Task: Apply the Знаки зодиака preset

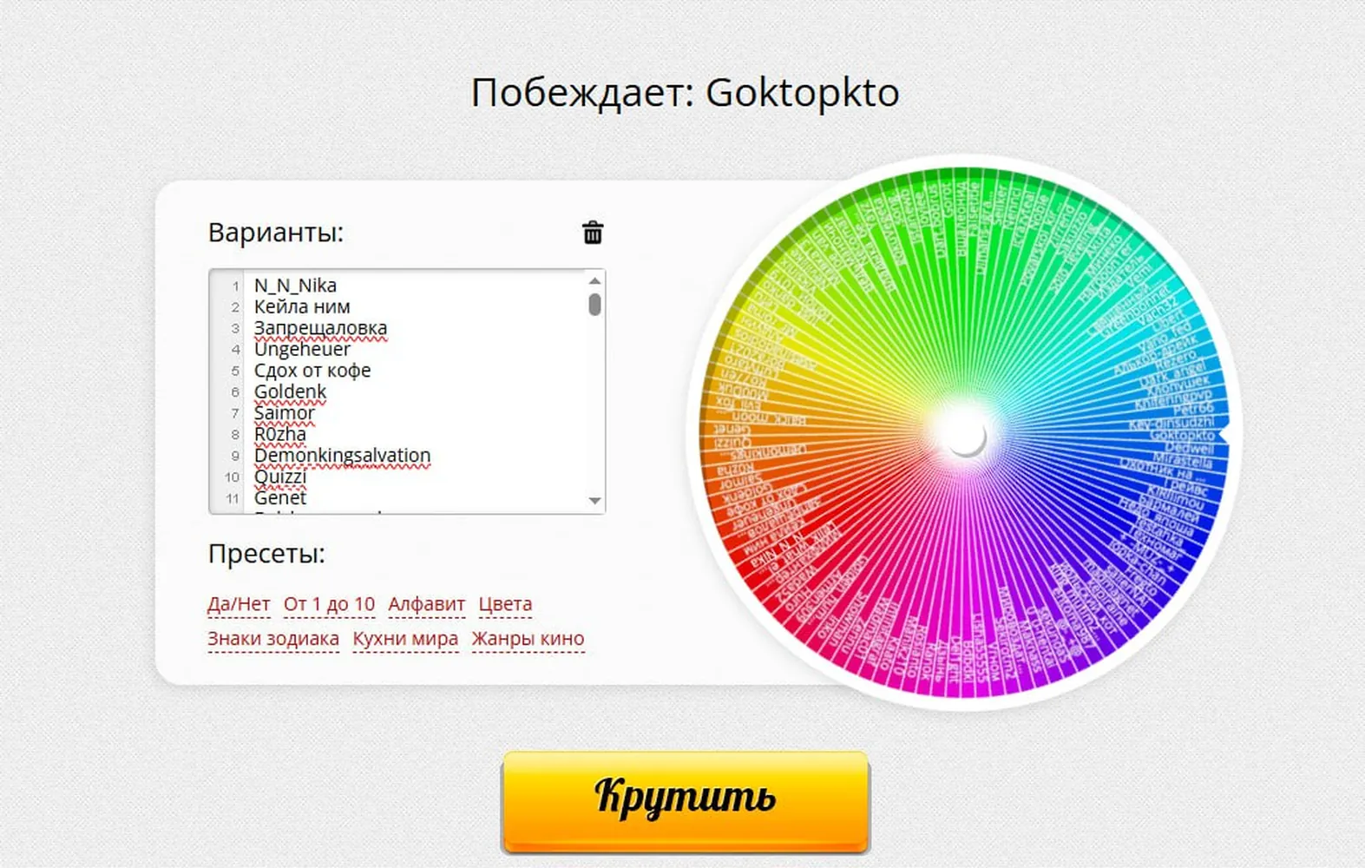Action: pos(273,639)
